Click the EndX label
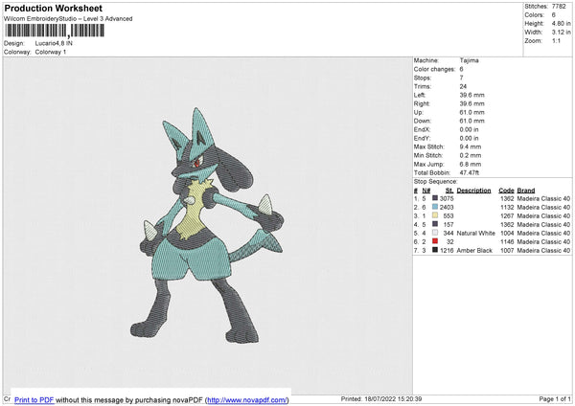The height and width of the screenshot is (406, 575). pyautogui.click(x=422, y=129)
